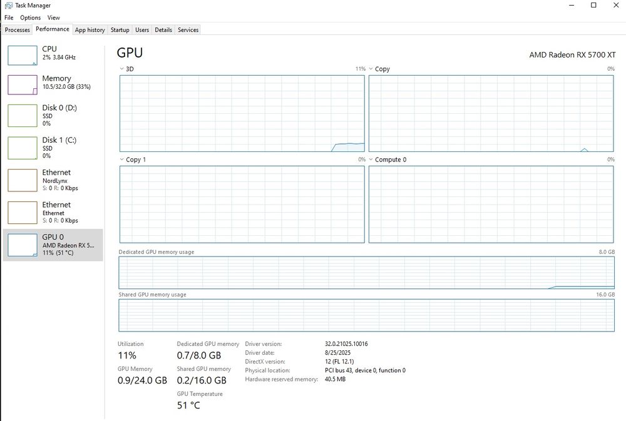This screenshot has height=421, width=626.
Task: Switch to the Services tab
Action: [188, 30]
